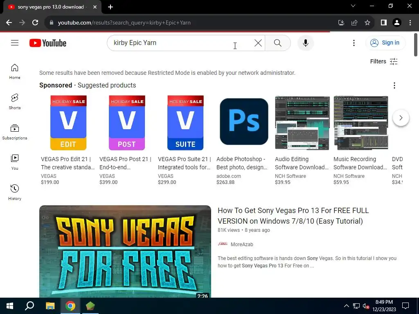Open Windows taskbar search
The height and width of the screenshot is (314, 419).
coord(29,306)
